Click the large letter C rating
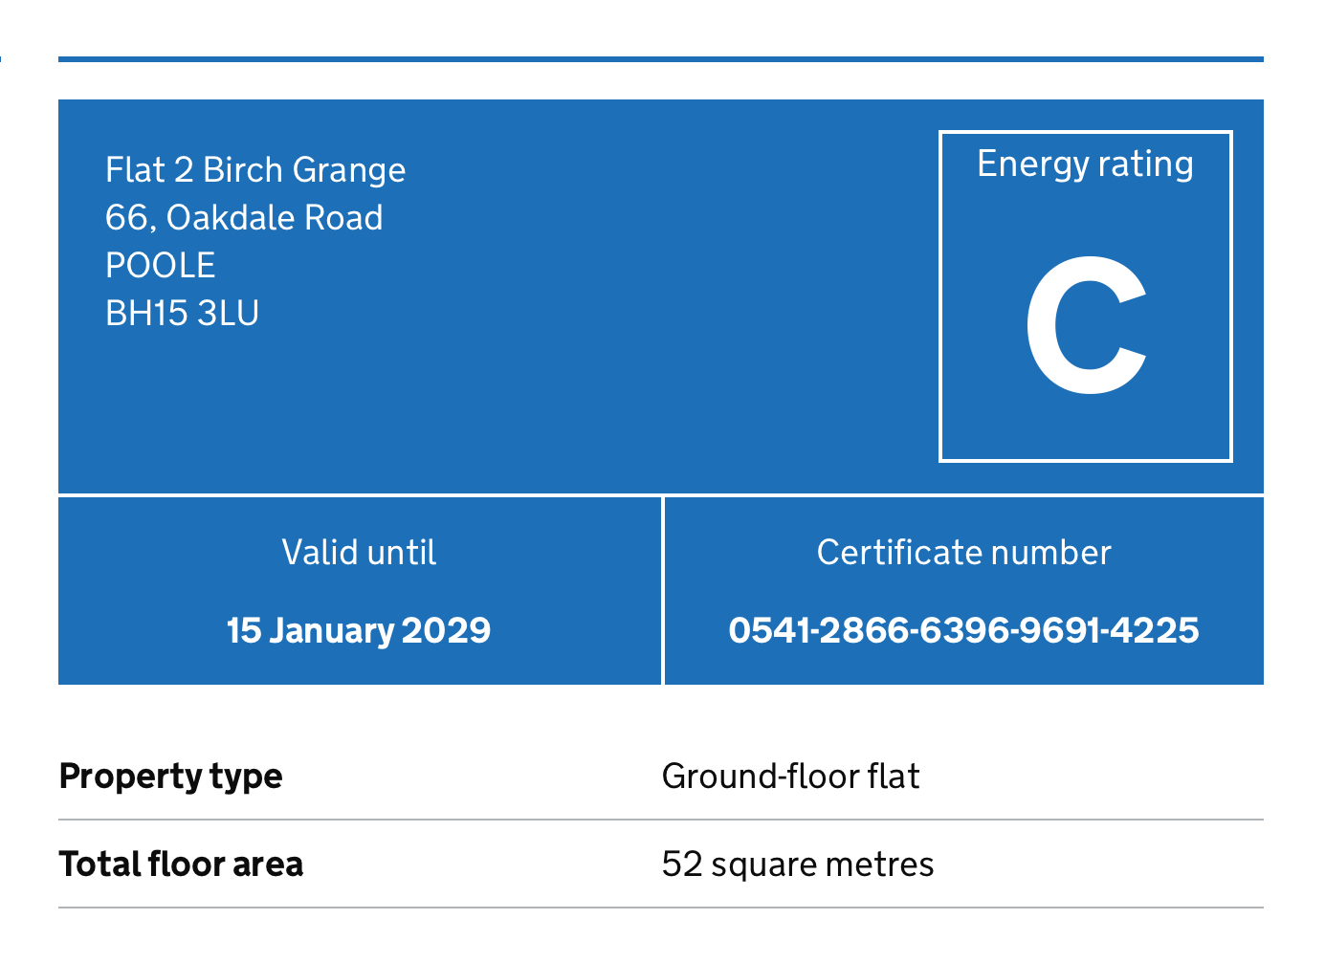1325x963 pixels. point(1085,325)
